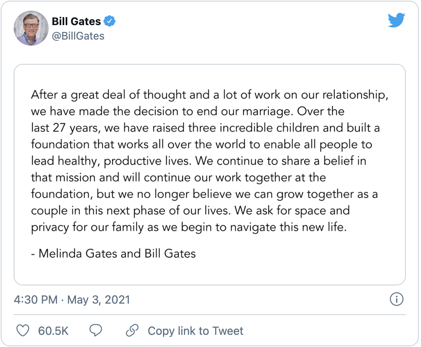Screen dimensions: 421x347
Task: Open the @BillGates handle link
Action: 78,36
